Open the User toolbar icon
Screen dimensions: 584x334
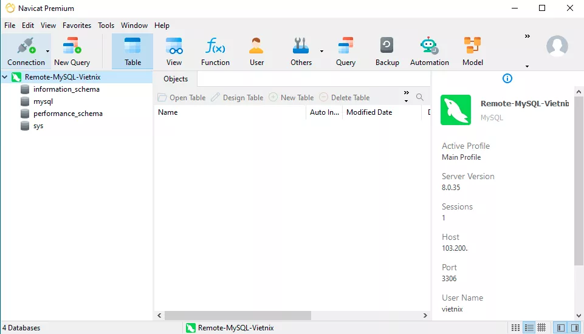(256, 46)
